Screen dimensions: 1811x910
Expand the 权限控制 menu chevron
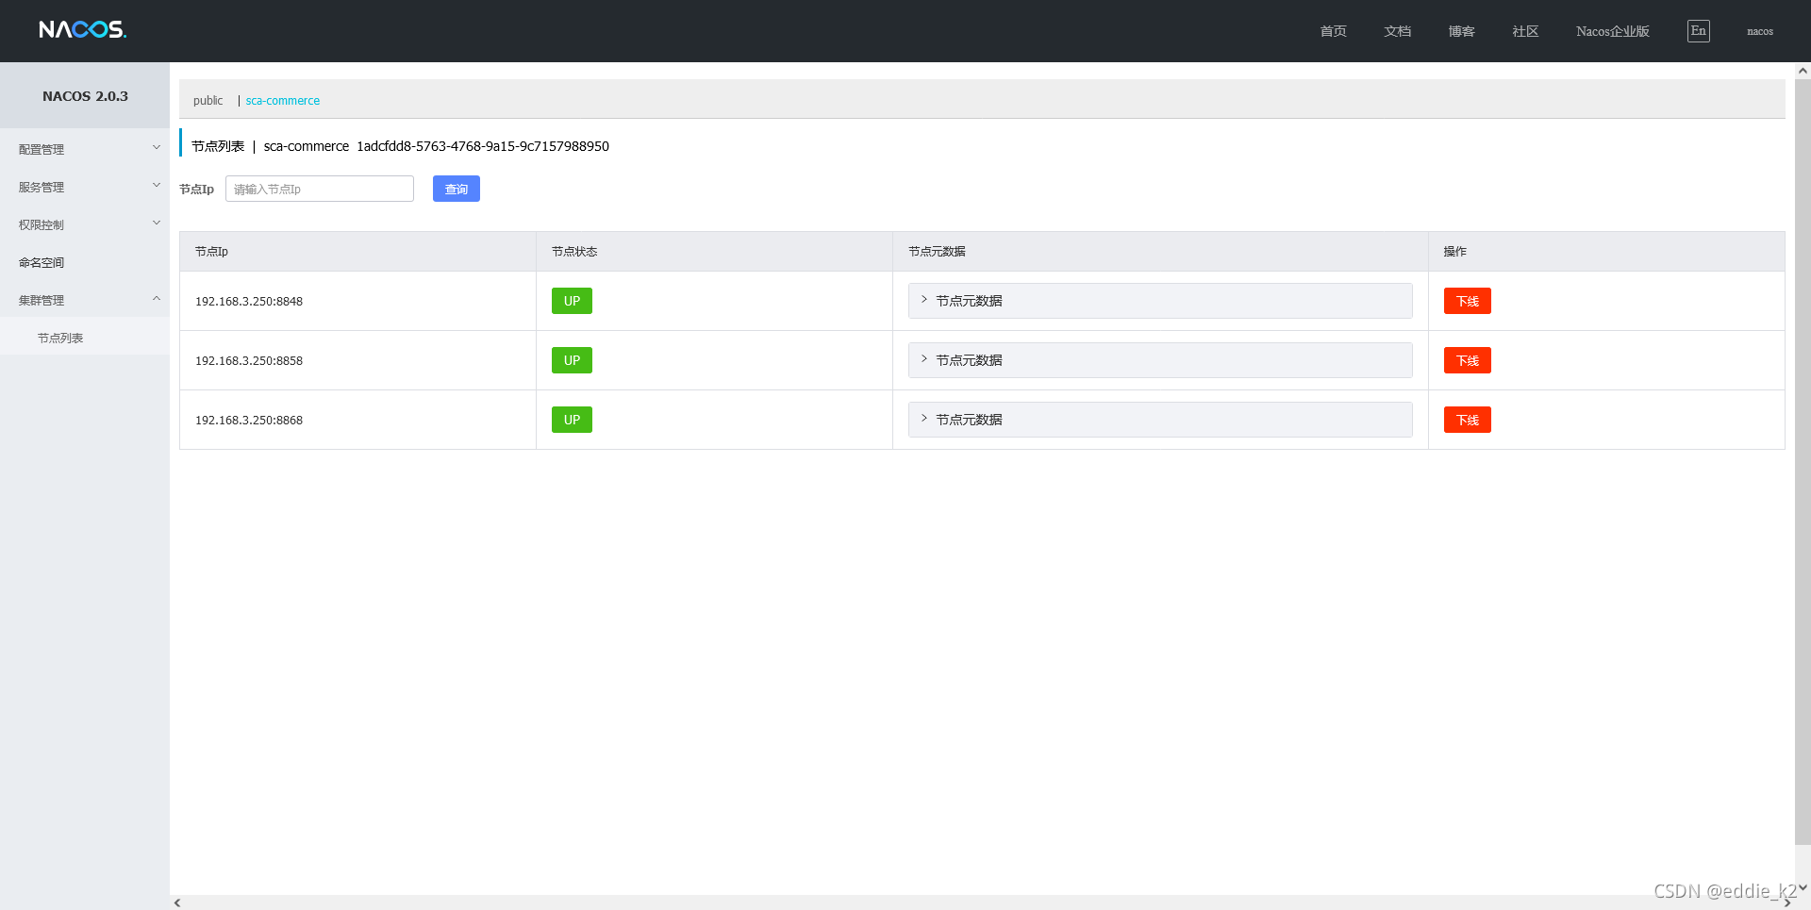tap(157, 223)
